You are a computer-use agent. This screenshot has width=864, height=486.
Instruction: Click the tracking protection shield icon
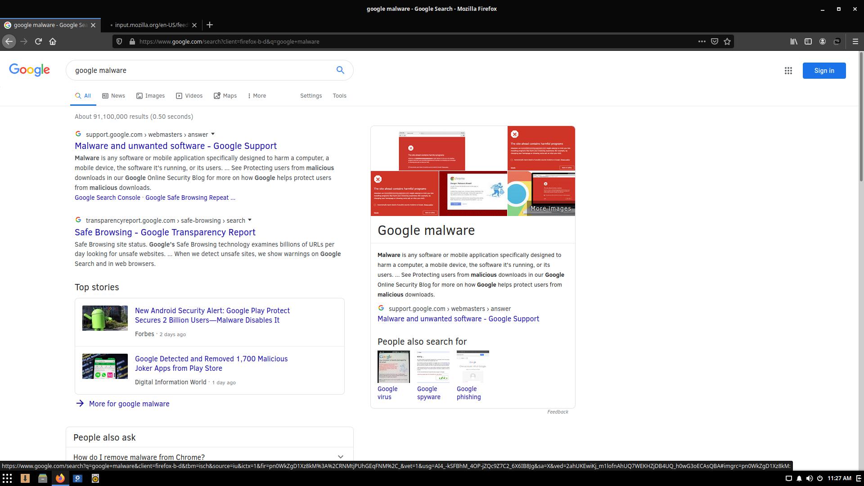coord(119,41)
